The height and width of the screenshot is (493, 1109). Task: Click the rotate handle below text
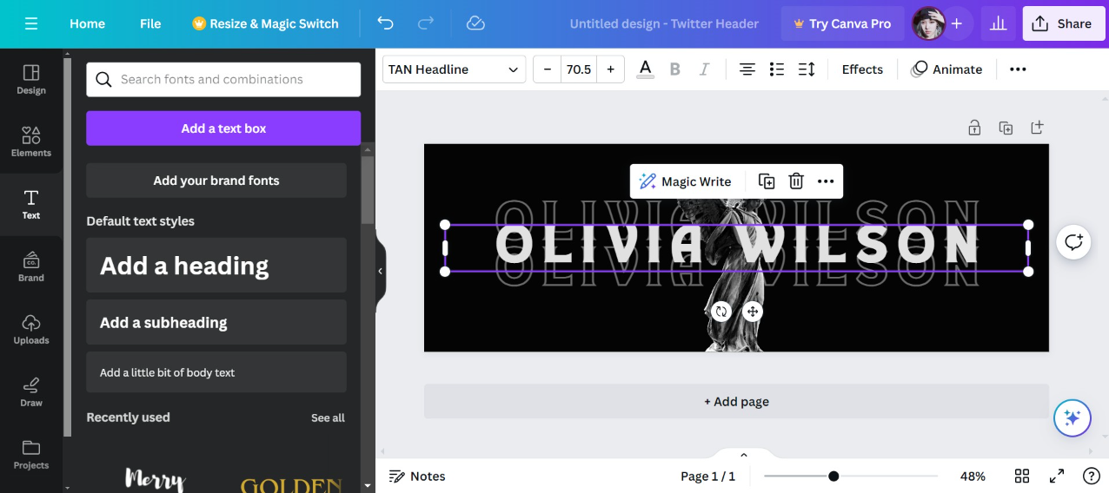pyautogui.click(x=721, y=311)
